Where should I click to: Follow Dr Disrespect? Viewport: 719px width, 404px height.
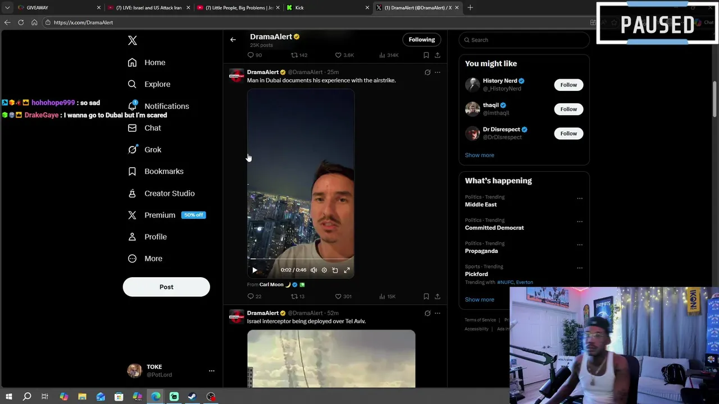568,133
